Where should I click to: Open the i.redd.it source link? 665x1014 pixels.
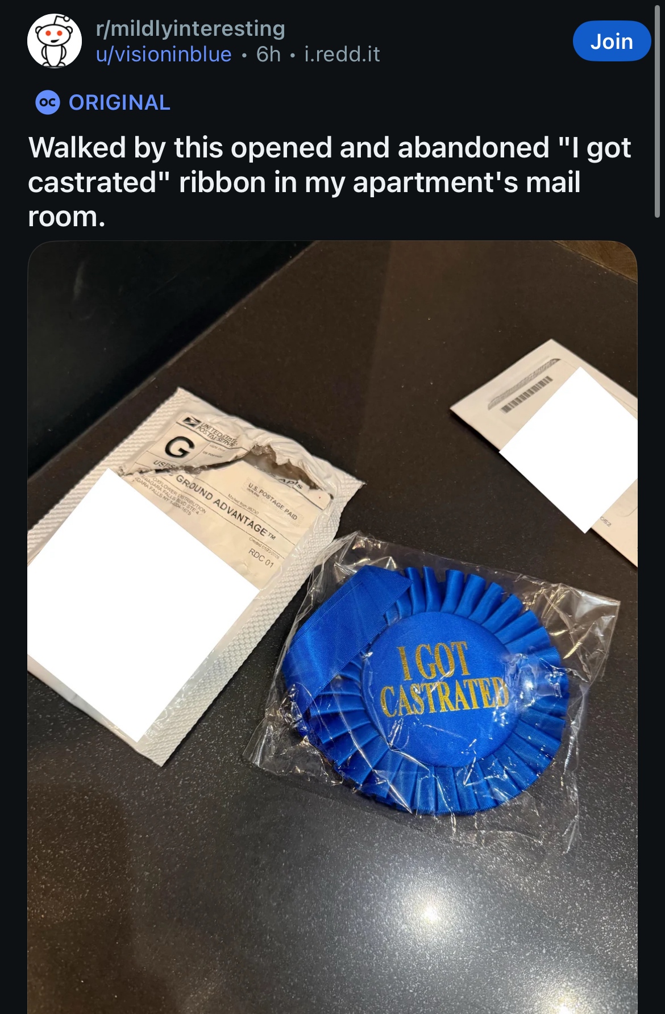342,54
